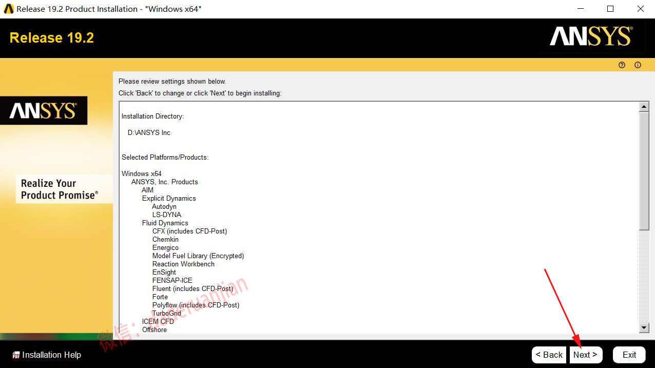Click 'Model Fuel Library (Encrypted)' entry
Screen dimensions: 655x368
[198, 256]
